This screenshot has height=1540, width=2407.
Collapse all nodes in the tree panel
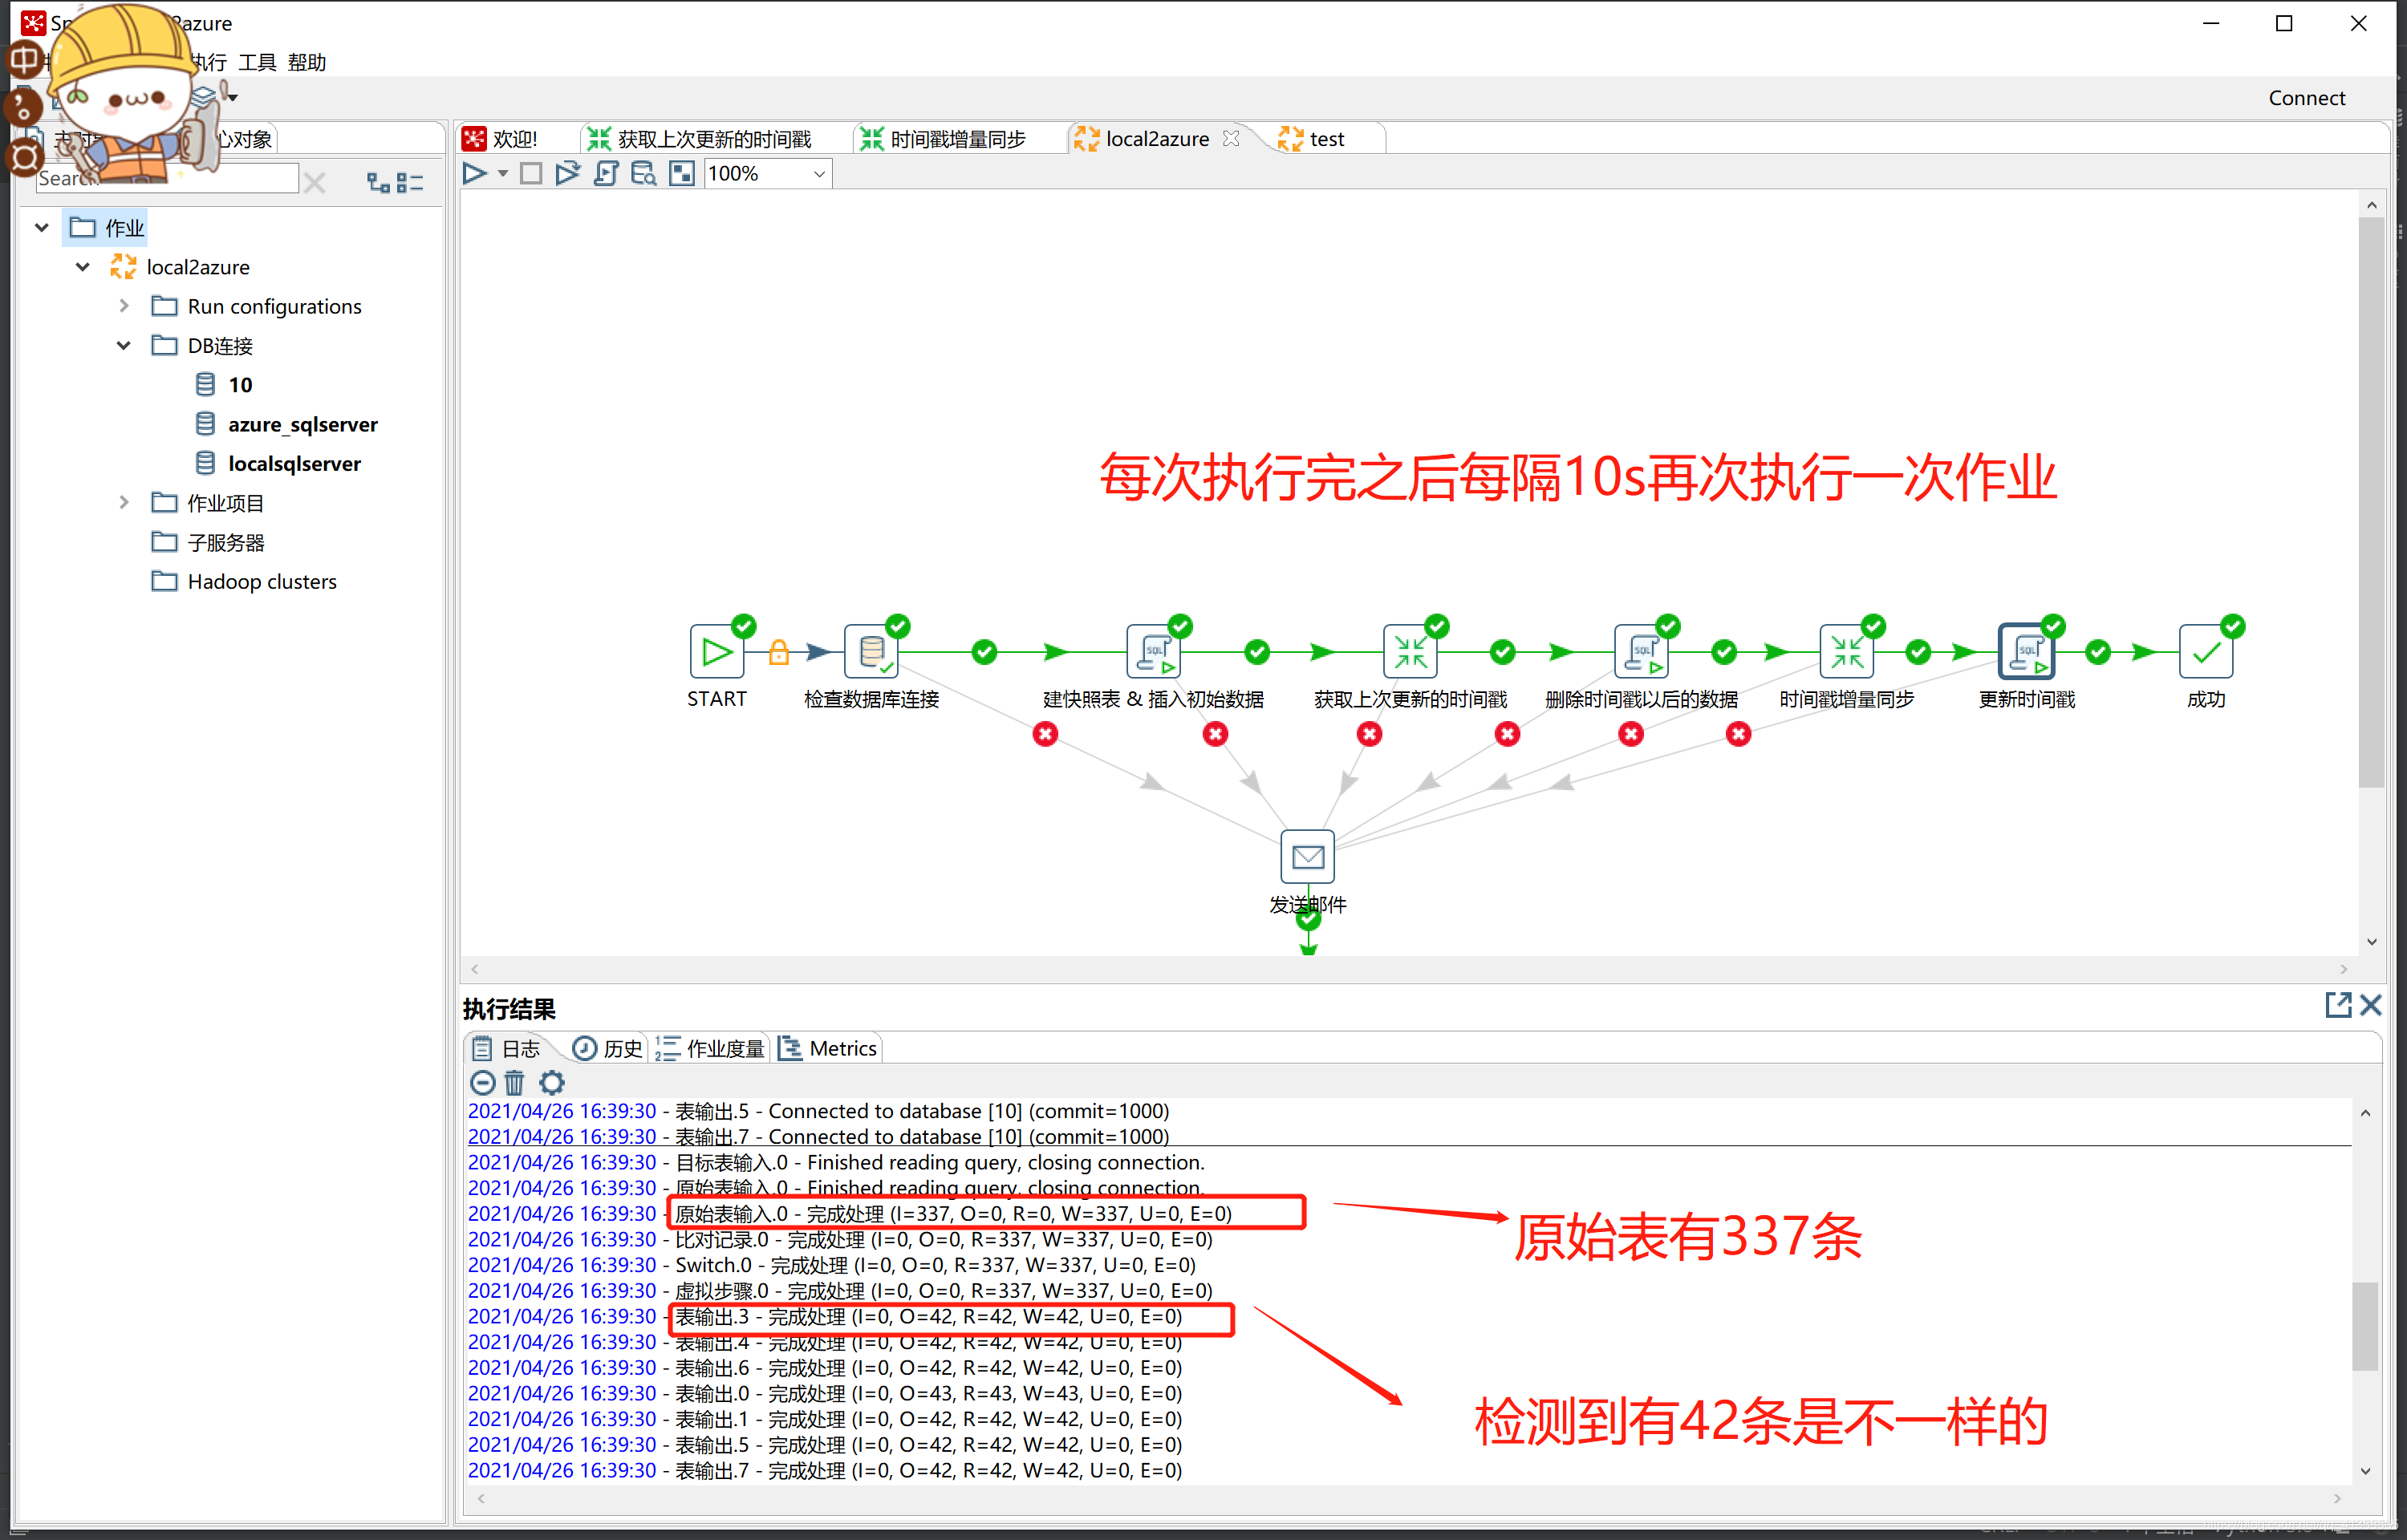click(410, 182)
